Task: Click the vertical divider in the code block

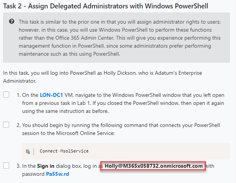Action: [x=34, y=151]
